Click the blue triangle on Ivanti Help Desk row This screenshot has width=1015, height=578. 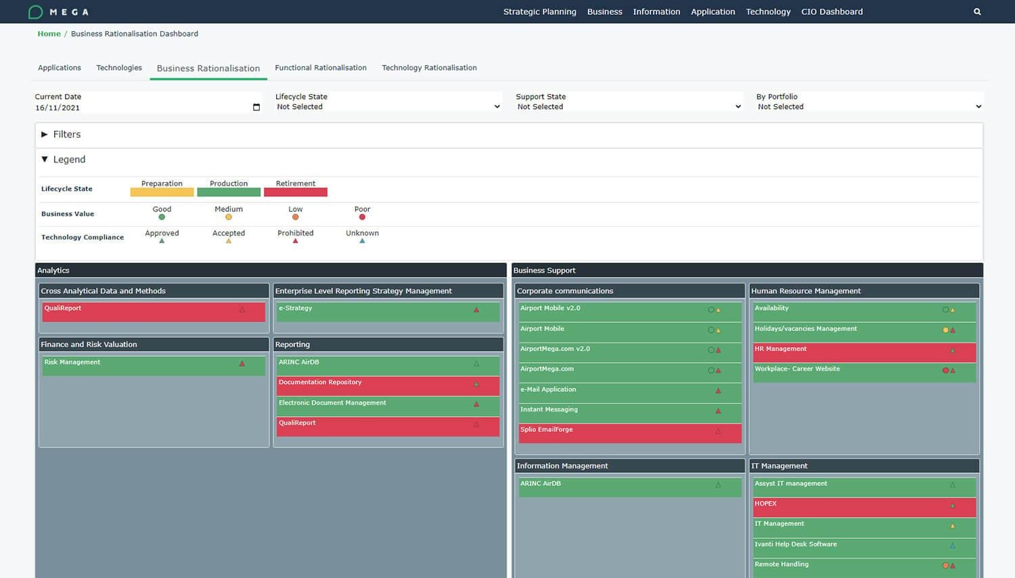953,546
